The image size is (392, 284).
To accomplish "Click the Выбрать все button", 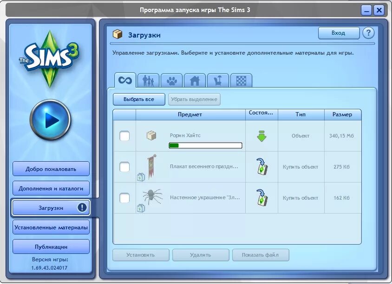I will 139,99.
